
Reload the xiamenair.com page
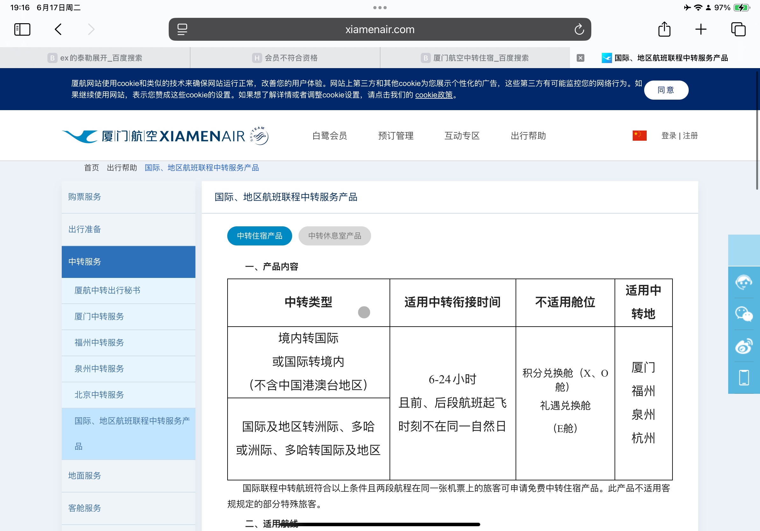click(579, 30)
